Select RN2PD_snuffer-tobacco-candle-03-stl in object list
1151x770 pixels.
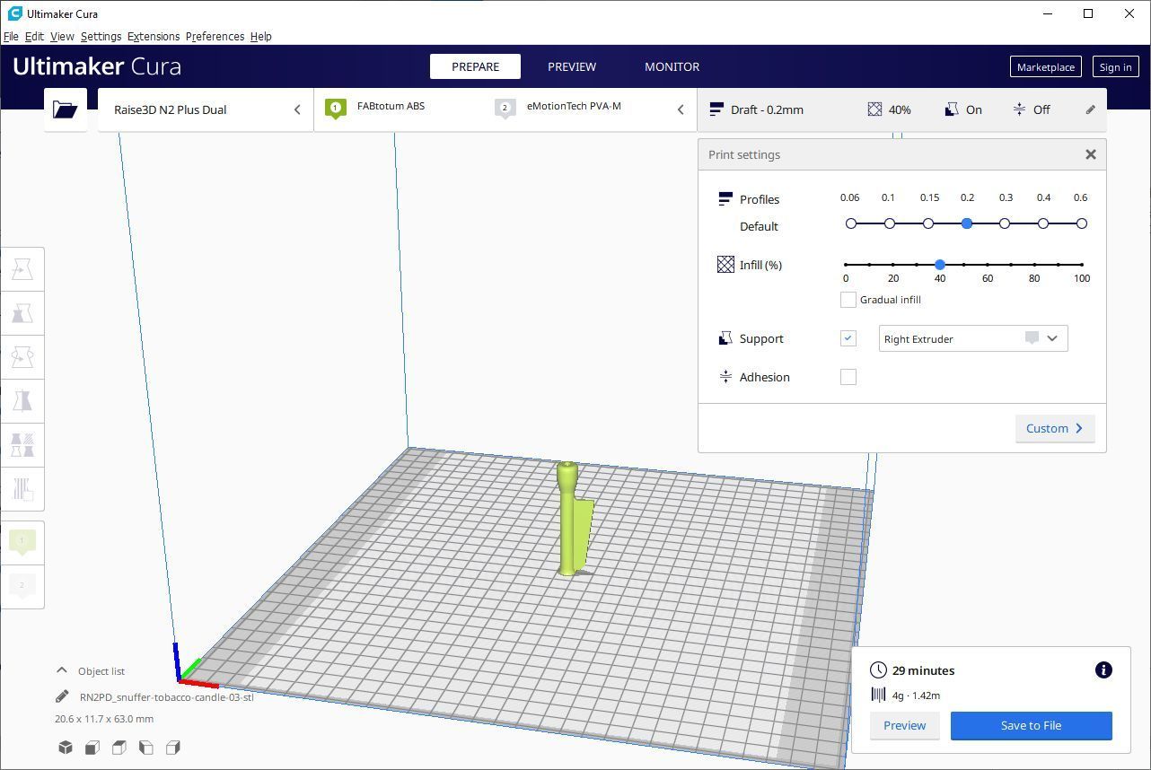167,696
